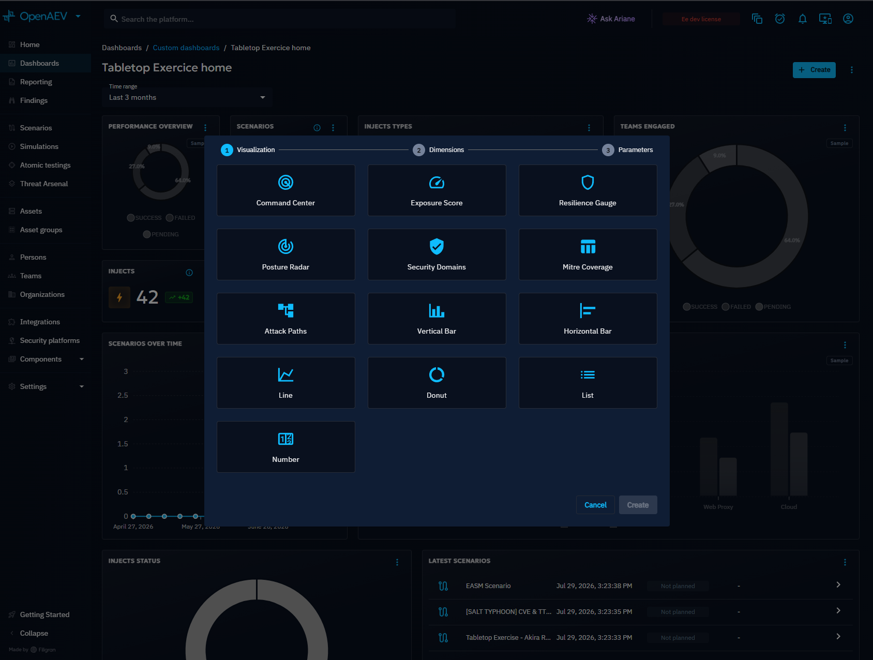
Task: Pick the Resilience Gauge shield icon
Action: (x=588, y=183)
